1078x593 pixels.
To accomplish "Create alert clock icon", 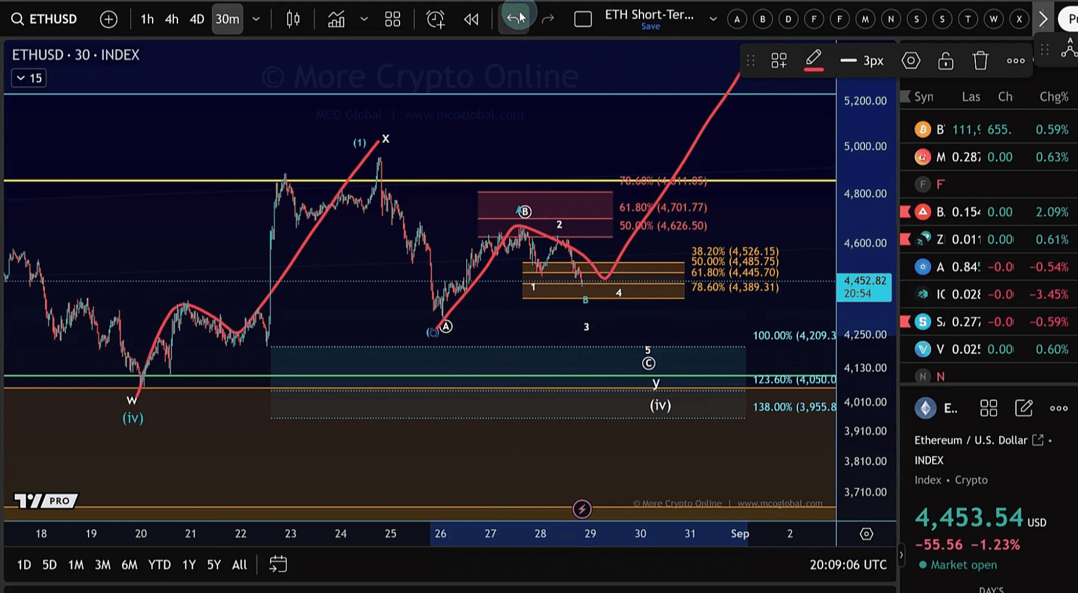I will (x=436, y=19).
